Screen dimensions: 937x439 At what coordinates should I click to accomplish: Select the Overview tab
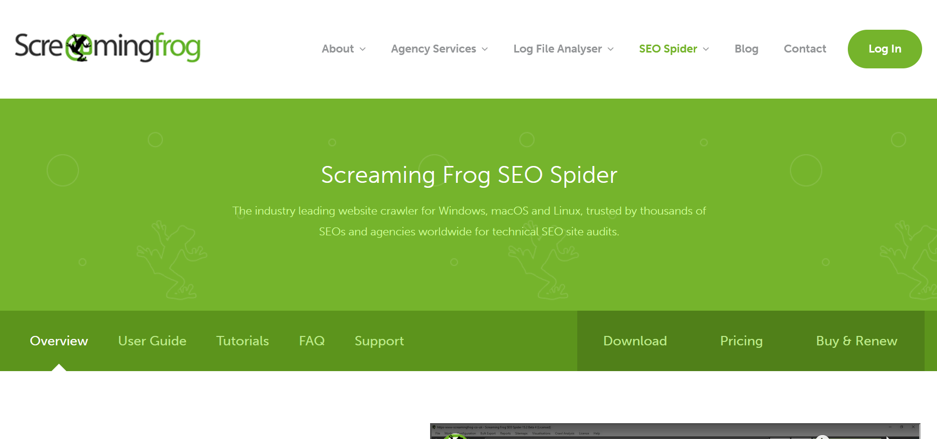[59, 341]
